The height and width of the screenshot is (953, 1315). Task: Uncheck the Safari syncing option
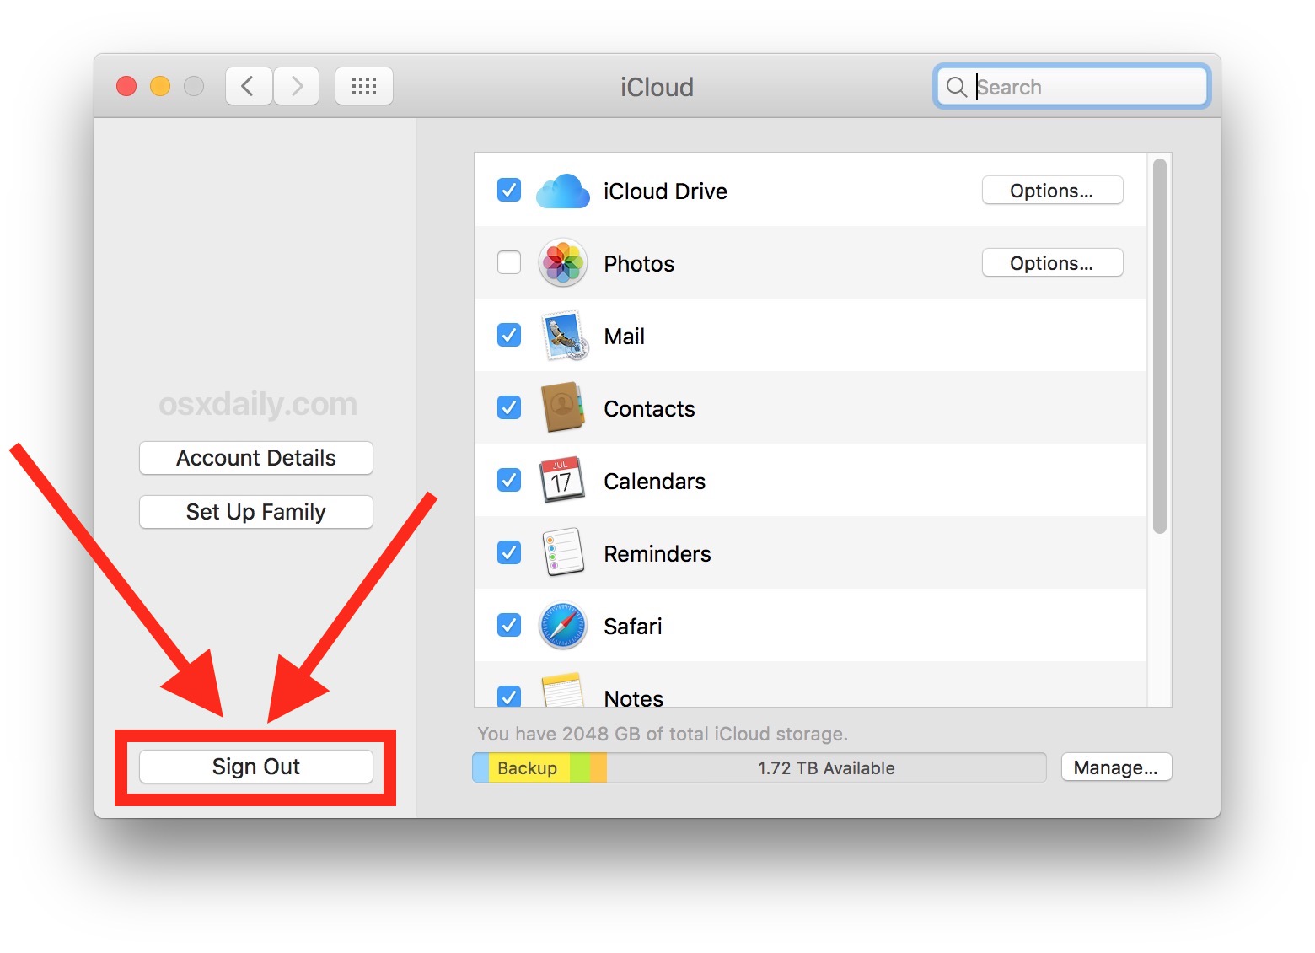(x=508, y=626)
